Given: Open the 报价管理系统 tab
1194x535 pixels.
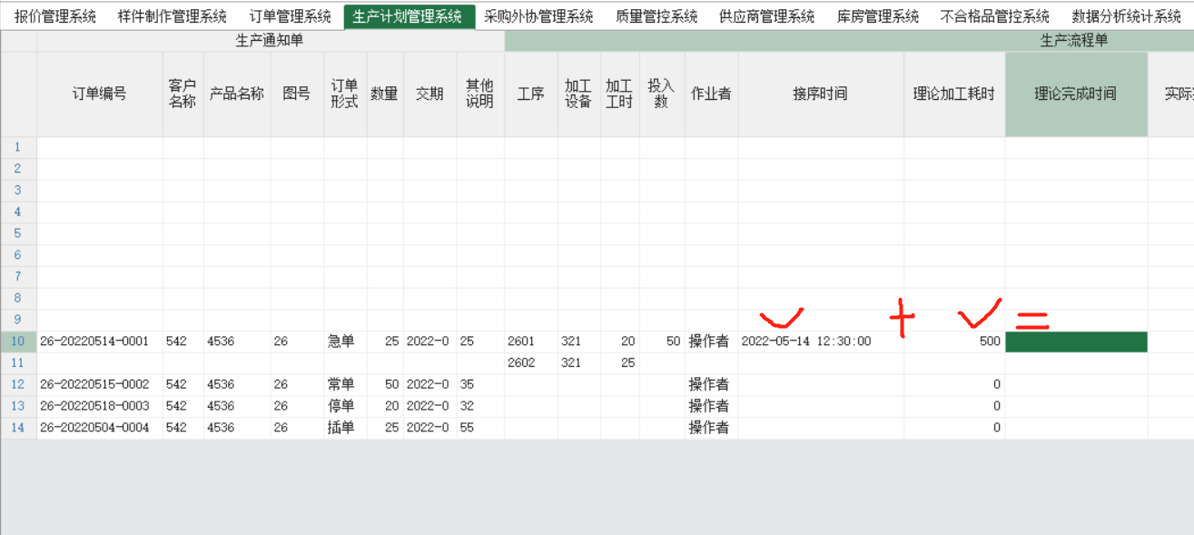Looking at the screenshot, I should [55, 16].
